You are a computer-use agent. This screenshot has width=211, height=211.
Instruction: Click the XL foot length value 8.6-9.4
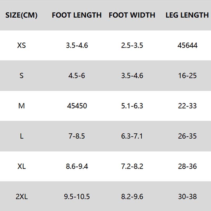click(x=77, y=167)
